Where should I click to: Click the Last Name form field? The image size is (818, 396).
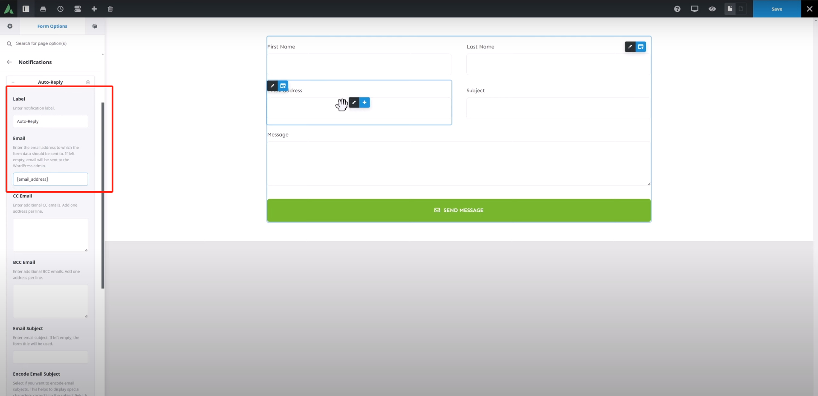point(558,64)
